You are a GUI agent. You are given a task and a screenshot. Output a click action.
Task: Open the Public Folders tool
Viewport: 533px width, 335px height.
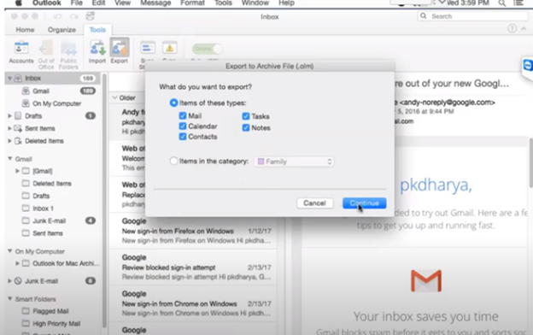pyautogui.click(x=68, y=55)
